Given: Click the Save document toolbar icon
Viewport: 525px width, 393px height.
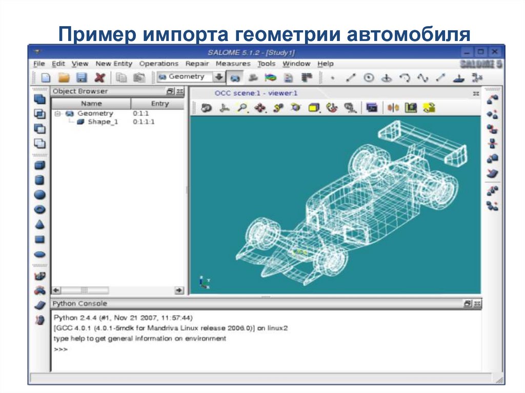Looking at the screenshot, I should point(81,77).
